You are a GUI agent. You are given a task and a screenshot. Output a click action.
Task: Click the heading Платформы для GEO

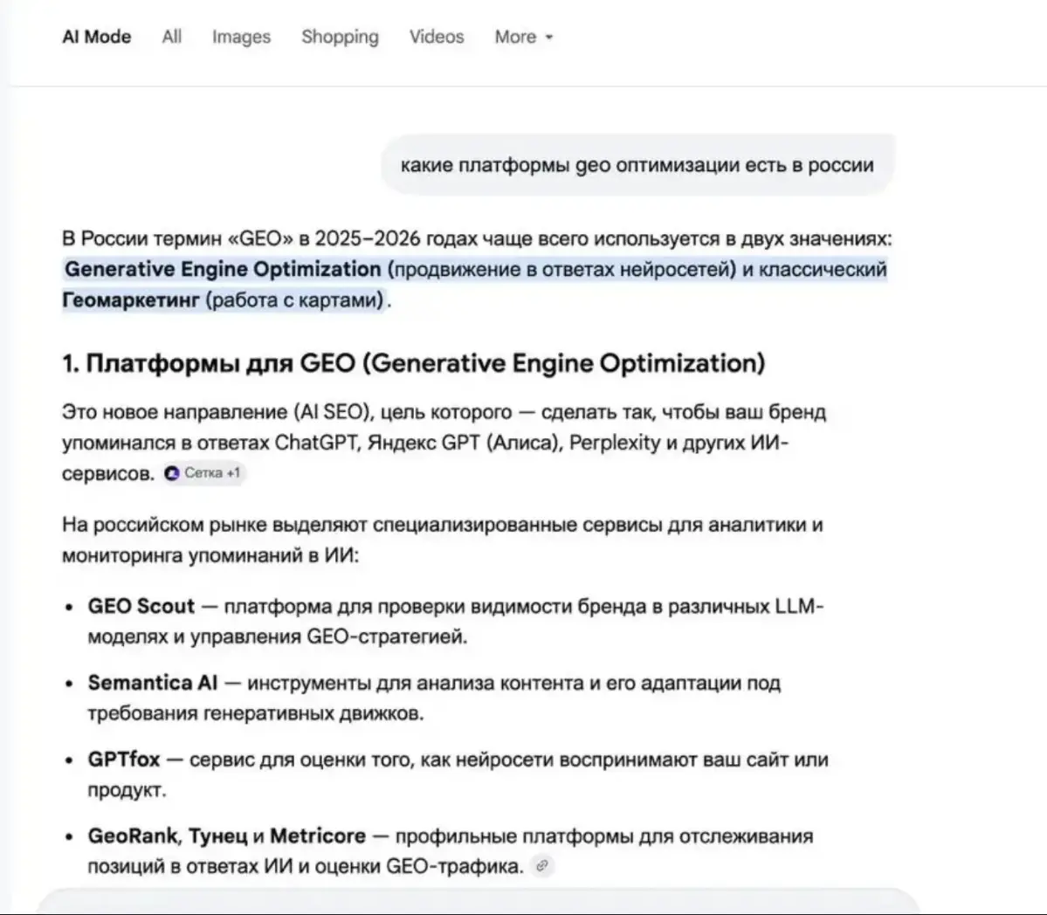pyautogui.click(x=413, y=362)
